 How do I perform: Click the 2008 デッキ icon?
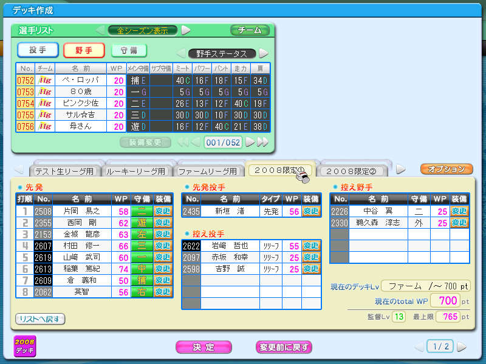(25, 347)
